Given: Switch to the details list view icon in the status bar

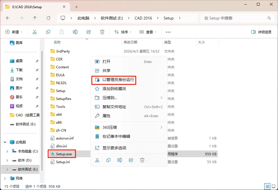Looking at the screenshot, I should point(267,186).
